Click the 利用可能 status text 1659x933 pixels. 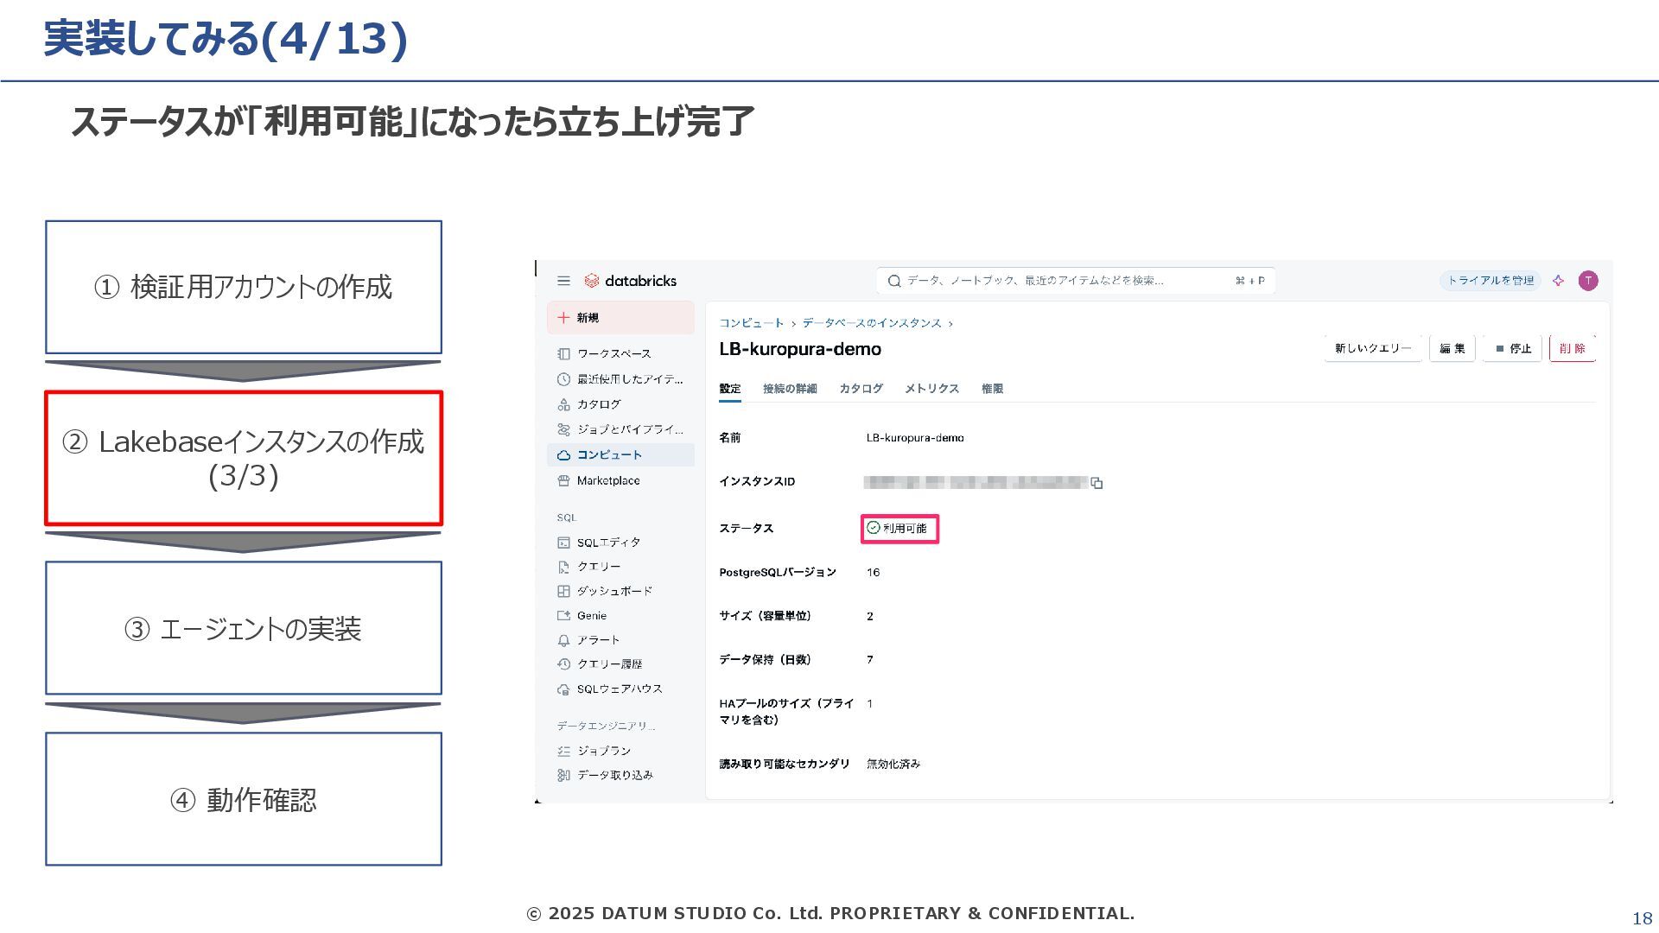(905, 528)
